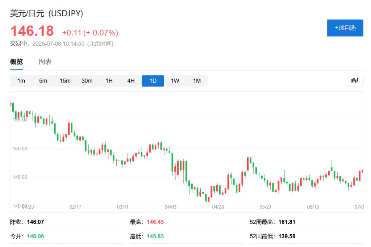This screenshot has width=371, height=247.
Task: Click the 04/03 date marker on chart
Action: (x=170, y=207)
